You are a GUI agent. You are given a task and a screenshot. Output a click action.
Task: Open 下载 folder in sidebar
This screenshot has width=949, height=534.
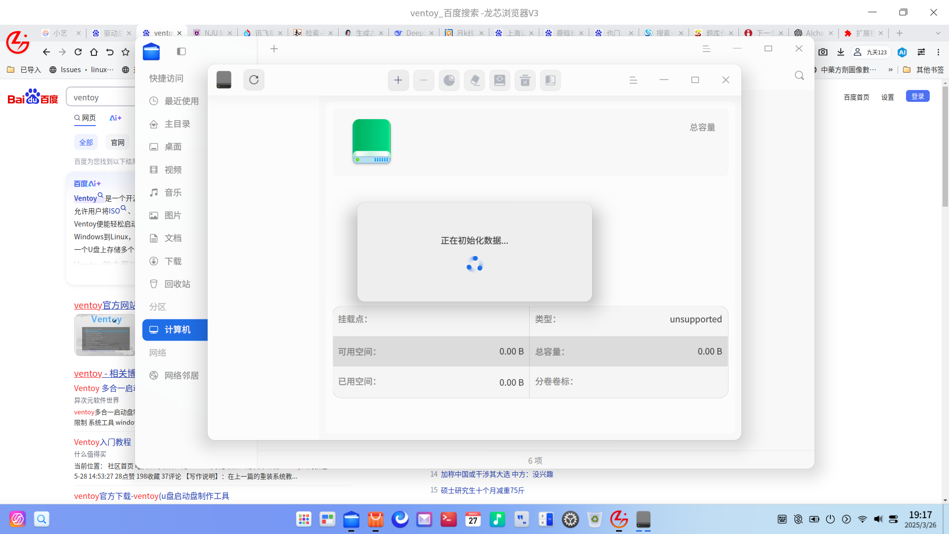(x=175, y=261)
